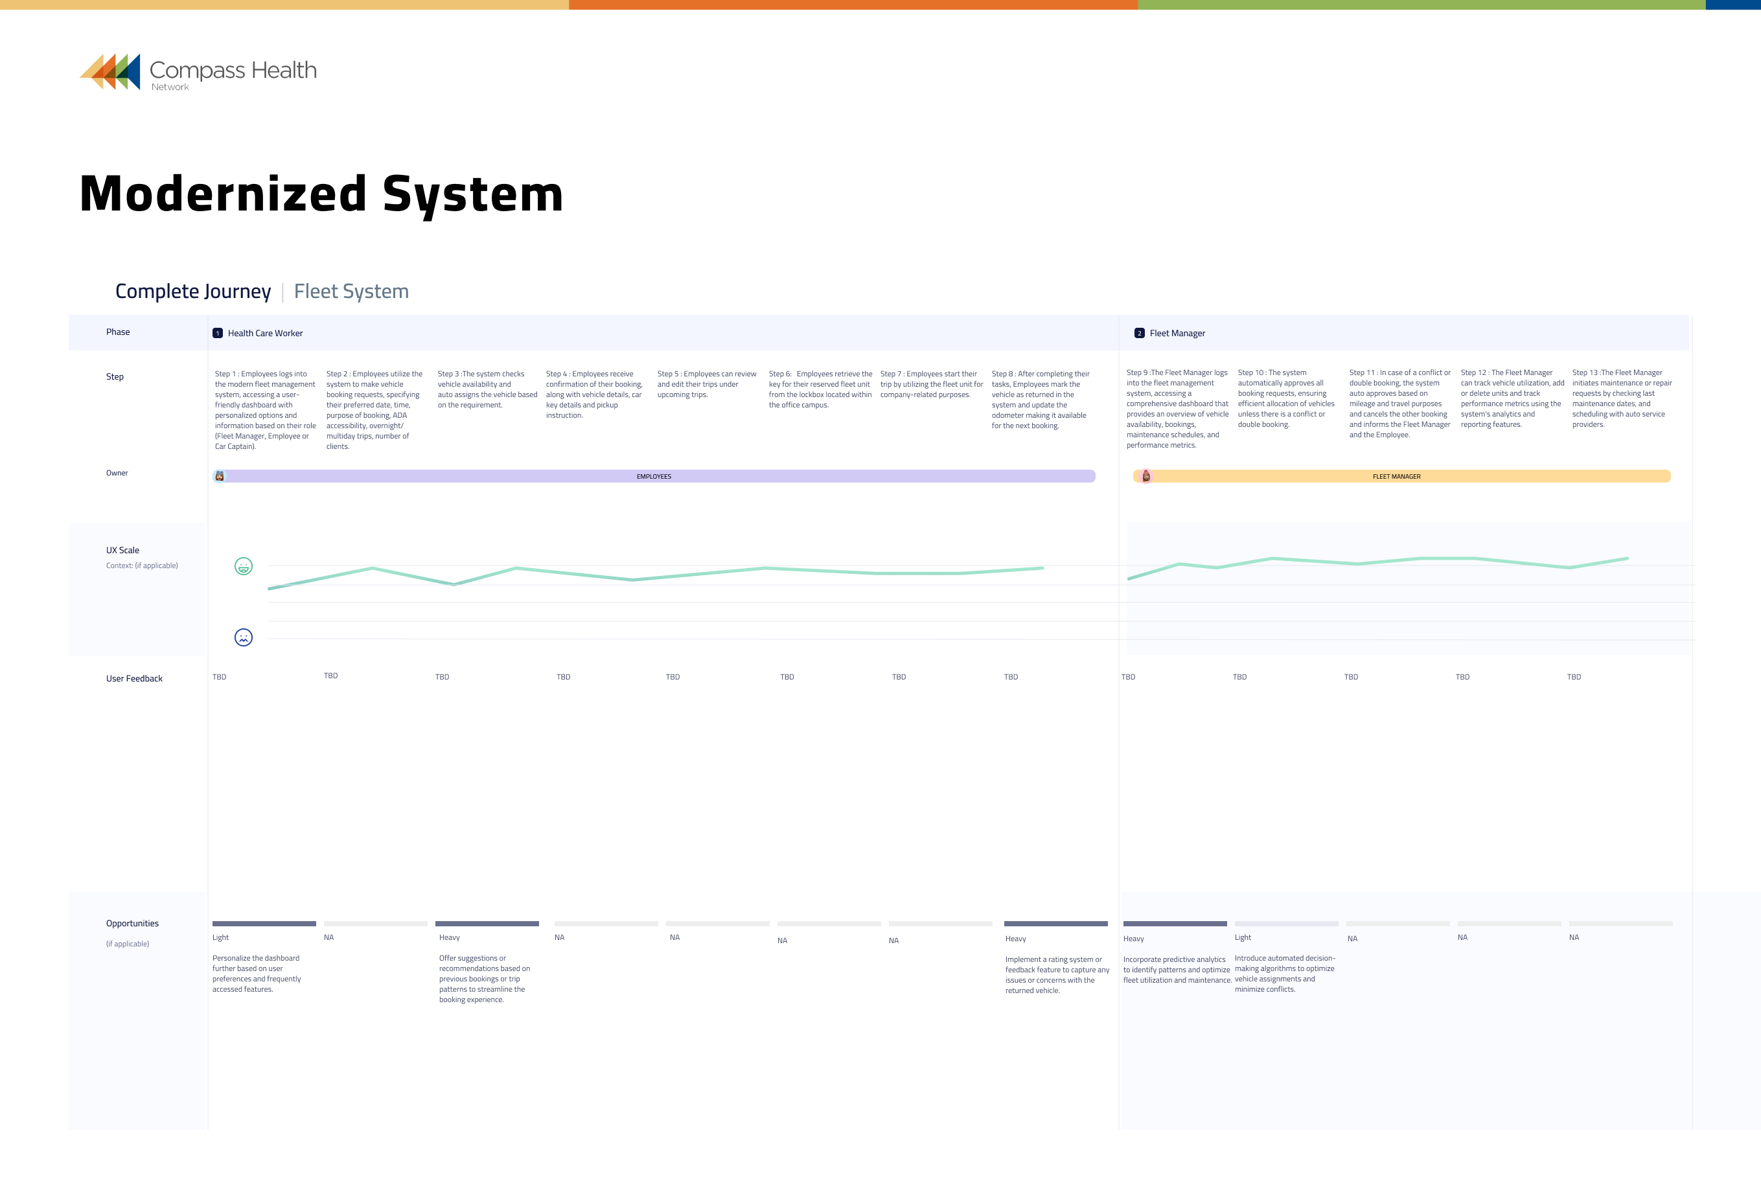Click the EMPLOYEES label on the purple bar

point(654,476)
